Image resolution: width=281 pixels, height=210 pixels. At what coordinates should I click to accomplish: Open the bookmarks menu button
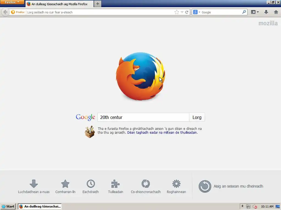pos(255,12)
